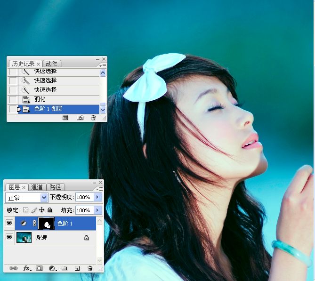
Task: Select the 羽化 history state
Action: click(40, 99)
